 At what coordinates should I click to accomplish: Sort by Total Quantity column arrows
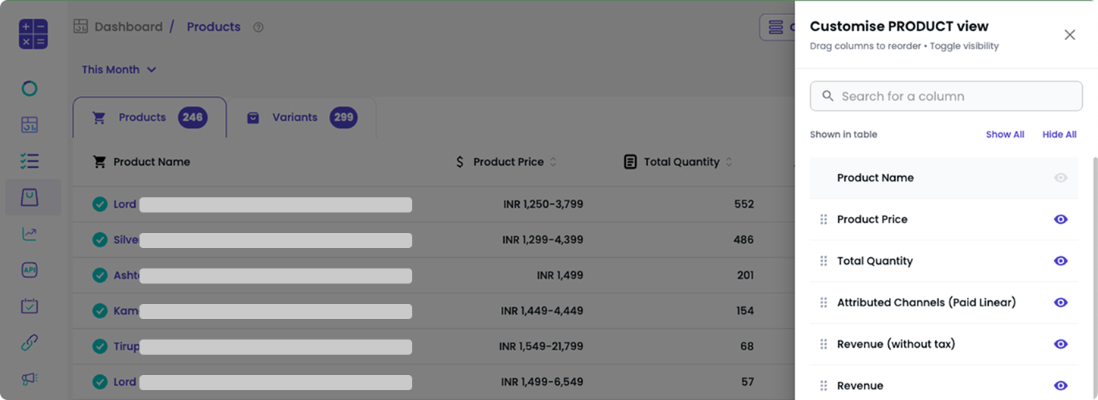click(729, 162)
